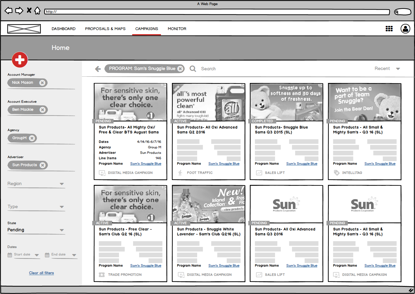Select the Campaigns tab
Screen dimensions: 415x294
147,29
